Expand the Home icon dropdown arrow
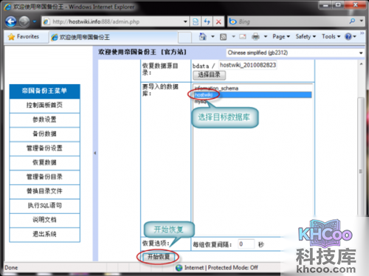 pyautogui.click(x=213, y=37)
